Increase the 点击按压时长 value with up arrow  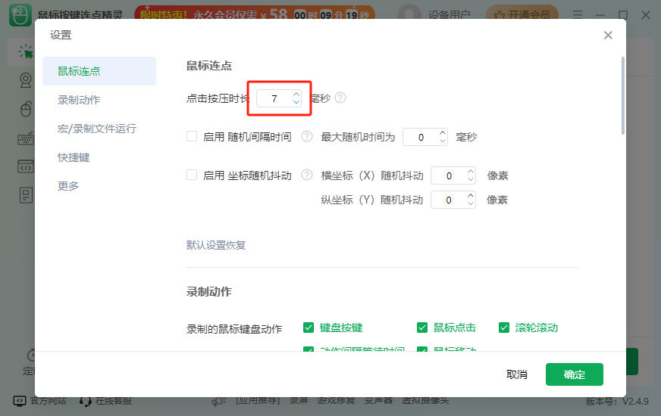click(296, 95)
